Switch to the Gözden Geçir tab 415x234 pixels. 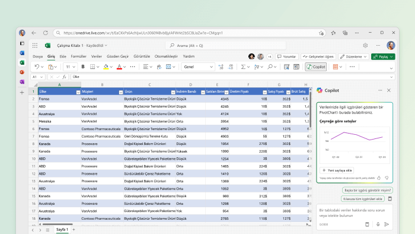117,56
